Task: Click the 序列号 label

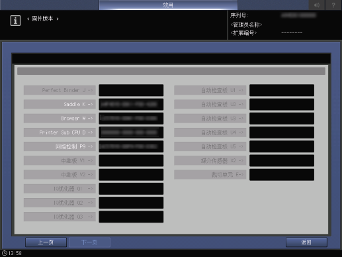Action: pyautogui.click(x=239, y=15)
